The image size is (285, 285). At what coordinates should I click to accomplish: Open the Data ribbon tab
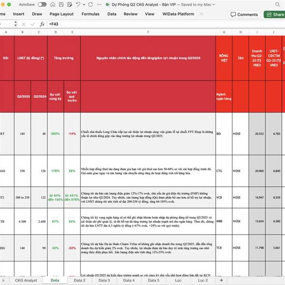[x=112, y=14]
